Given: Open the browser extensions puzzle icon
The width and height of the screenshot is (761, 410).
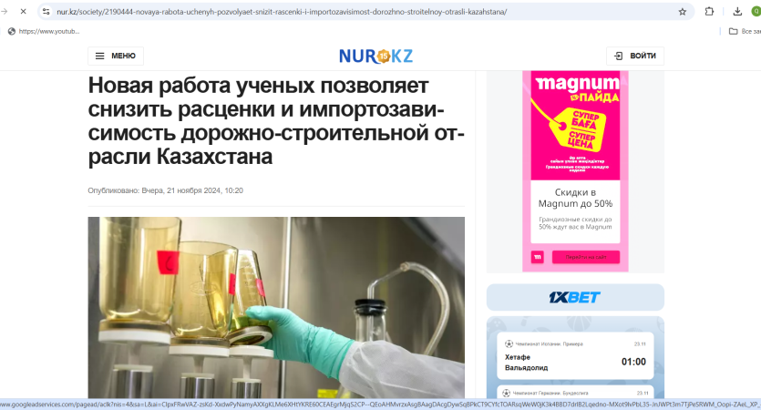Looking at the screenshot, I should pos(709,11).
